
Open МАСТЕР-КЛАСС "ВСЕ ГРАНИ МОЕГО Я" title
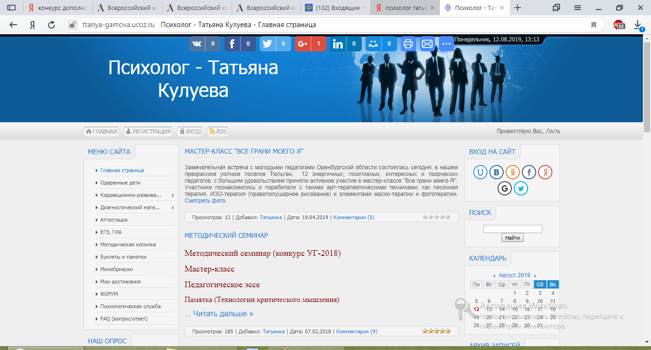pyautogui.click(x=244, y=152)
